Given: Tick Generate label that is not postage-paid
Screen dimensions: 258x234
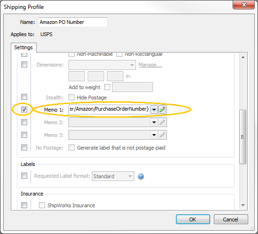Looking at the screenshot, I should pyautogui.click(x=71, y=148).
